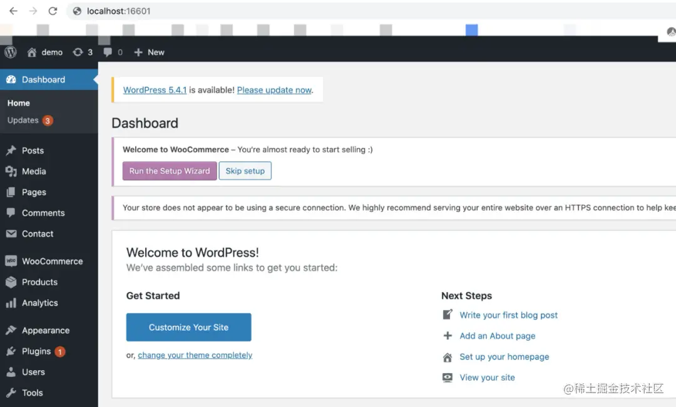The width and height of the screenshot is (676, 407).
Task: Click View your site link
Action: click(x=487, y=377)
